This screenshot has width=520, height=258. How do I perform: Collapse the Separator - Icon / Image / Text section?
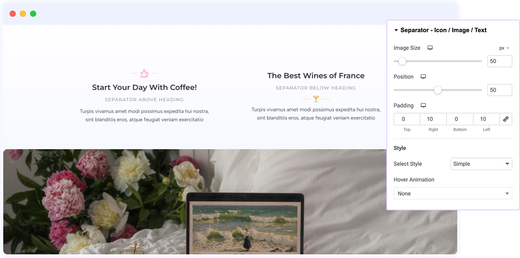tap(396, 30)
